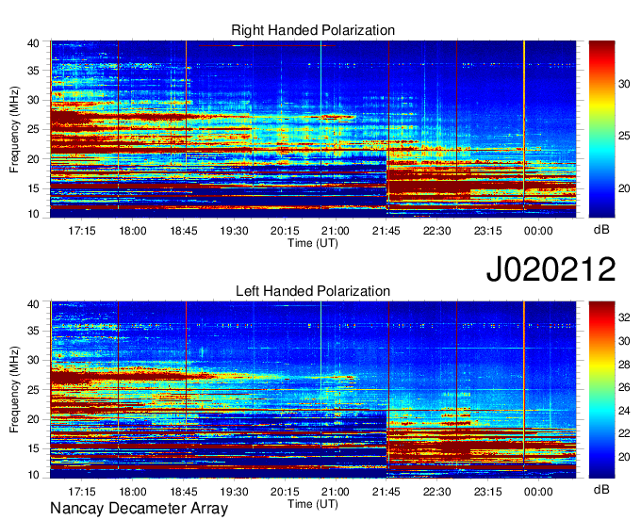Screen dimensions: 641x520
Task: Click 15 MHz tick on Left Handed plot
Action: (x=33, y=449)
